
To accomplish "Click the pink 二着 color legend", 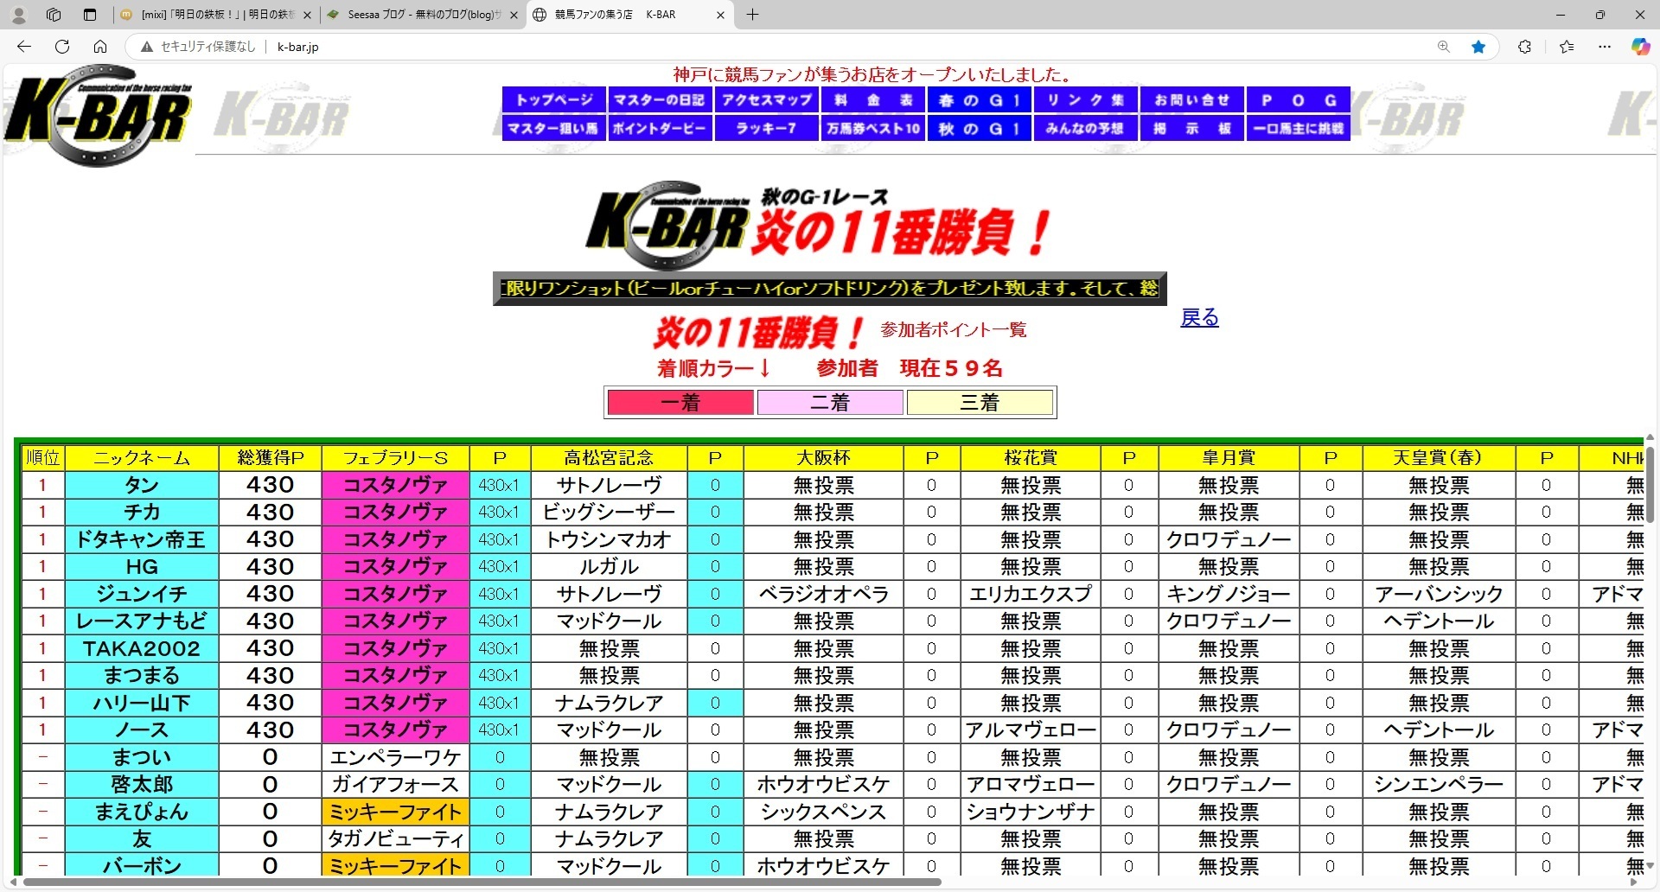I will (x=830, y=403).
